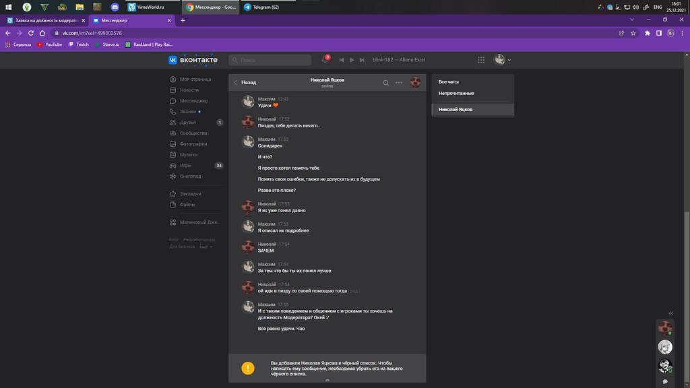Search within the conversation using magnifier icon
The height and width of the screenshot is (388, 690).
[x=386, y=83]
